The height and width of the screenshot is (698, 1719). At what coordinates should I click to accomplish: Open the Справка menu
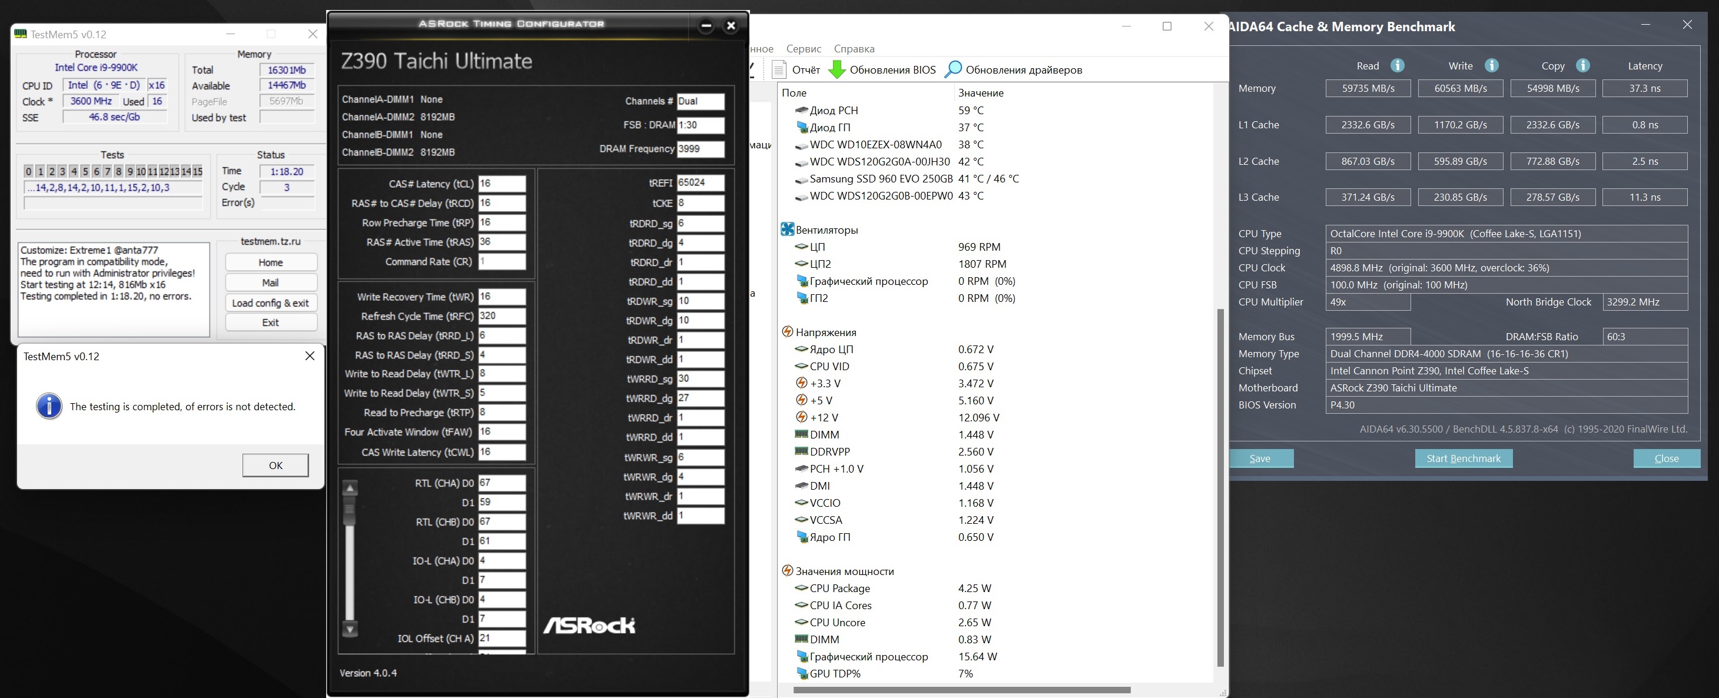click(x=854, y=49)
